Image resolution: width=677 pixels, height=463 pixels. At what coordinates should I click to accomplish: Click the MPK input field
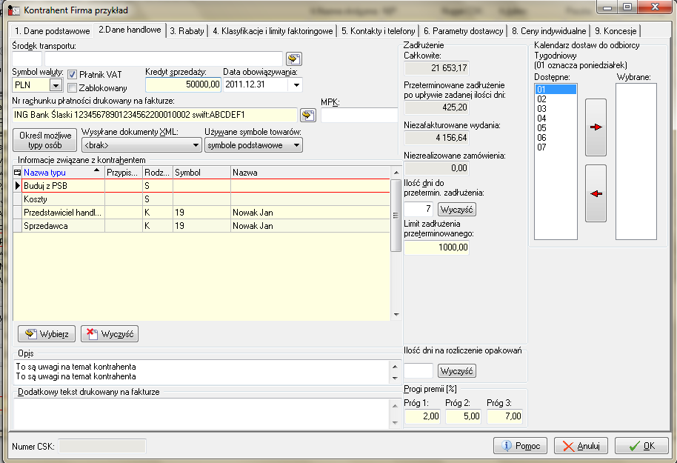(x=359, y=115)
